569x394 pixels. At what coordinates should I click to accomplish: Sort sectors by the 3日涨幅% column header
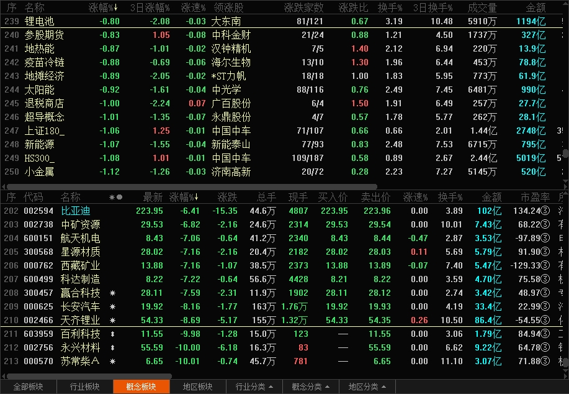coord(150,7)
